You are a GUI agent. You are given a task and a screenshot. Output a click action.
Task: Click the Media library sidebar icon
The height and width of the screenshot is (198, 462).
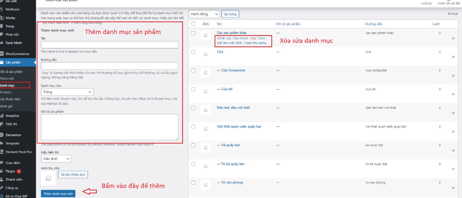tap(2, 18)
